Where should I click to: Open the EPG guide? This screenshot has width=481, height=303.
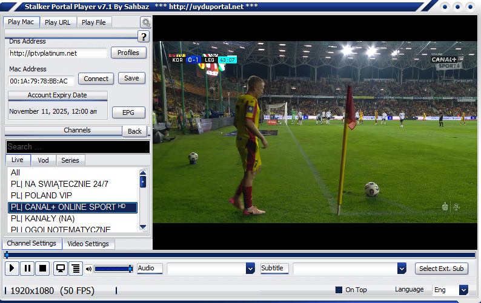128,112
